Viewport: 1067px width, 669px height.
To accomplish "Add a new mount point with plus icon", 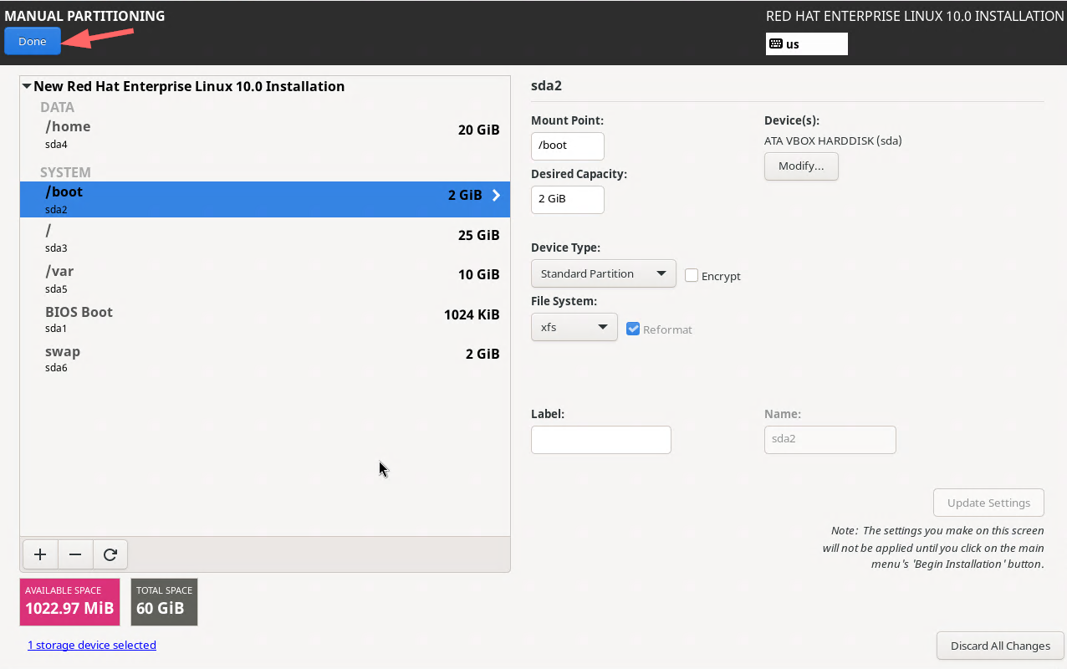I will click(x=39, y=554).
